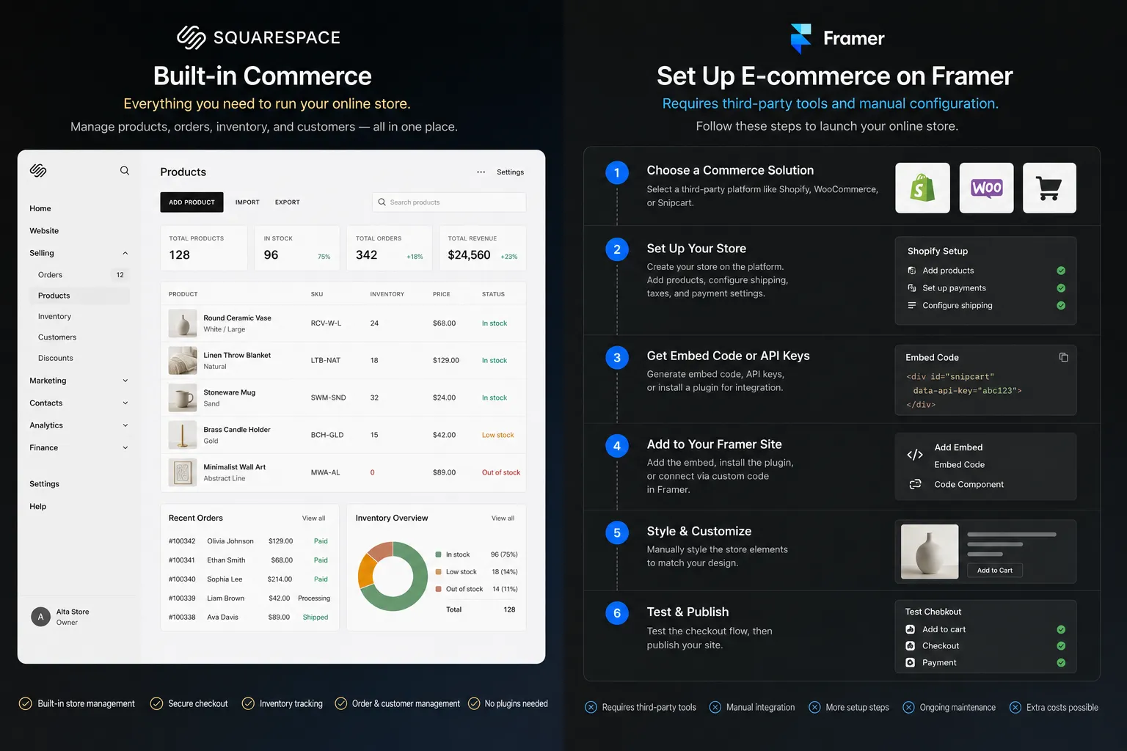Click the Import button
Screen dimensions: 1127x751
click(247, 202)
